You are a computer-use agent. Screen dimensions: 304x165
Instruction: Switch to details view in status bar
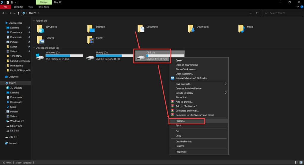pos(296,163)
